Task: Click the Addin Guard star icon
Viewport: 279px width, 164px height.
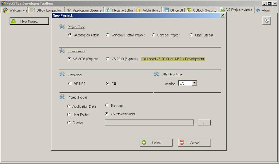Action: click(x=139, y=10)
